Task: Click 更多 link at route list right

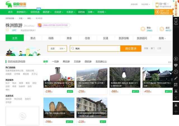Action: coord(170,62)
